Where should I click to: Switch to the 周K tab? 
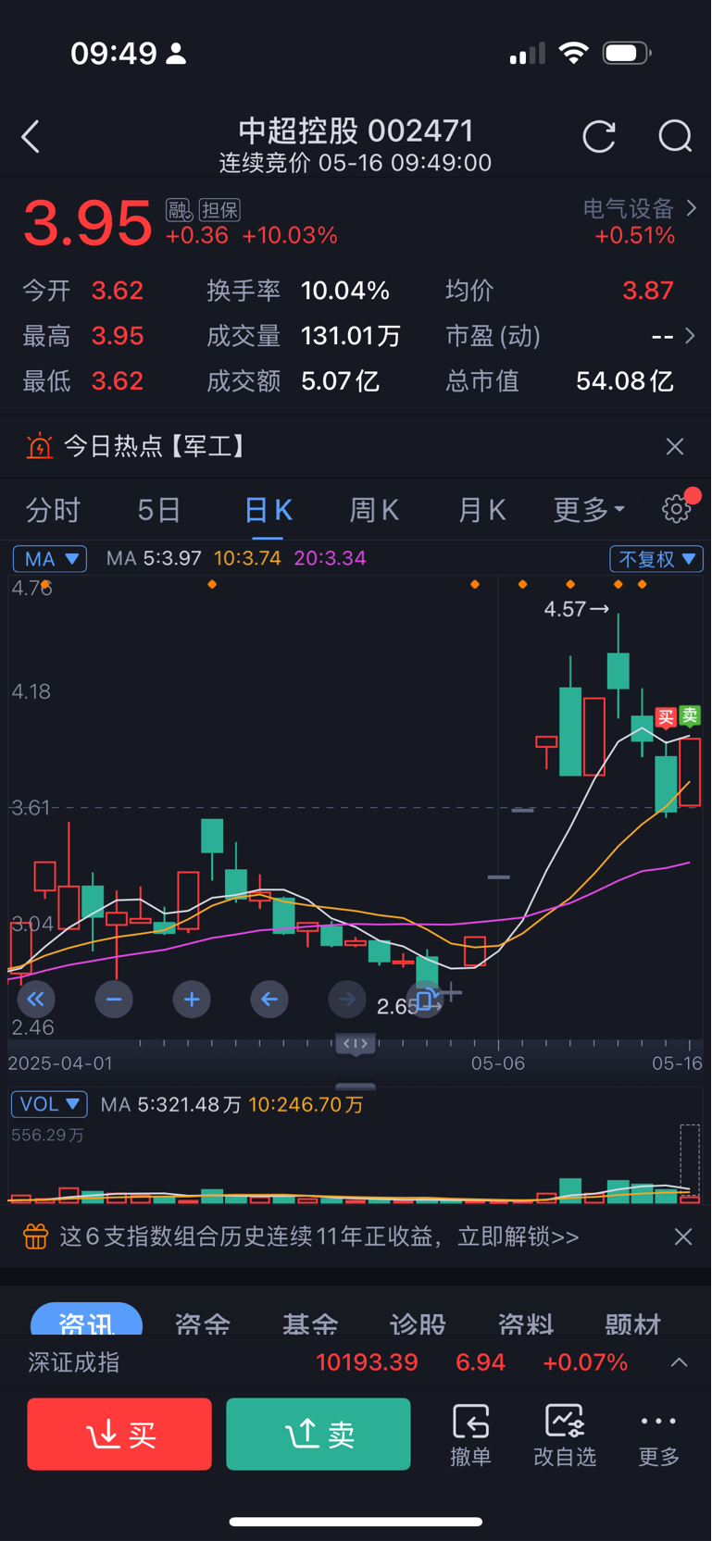(374, 510)
